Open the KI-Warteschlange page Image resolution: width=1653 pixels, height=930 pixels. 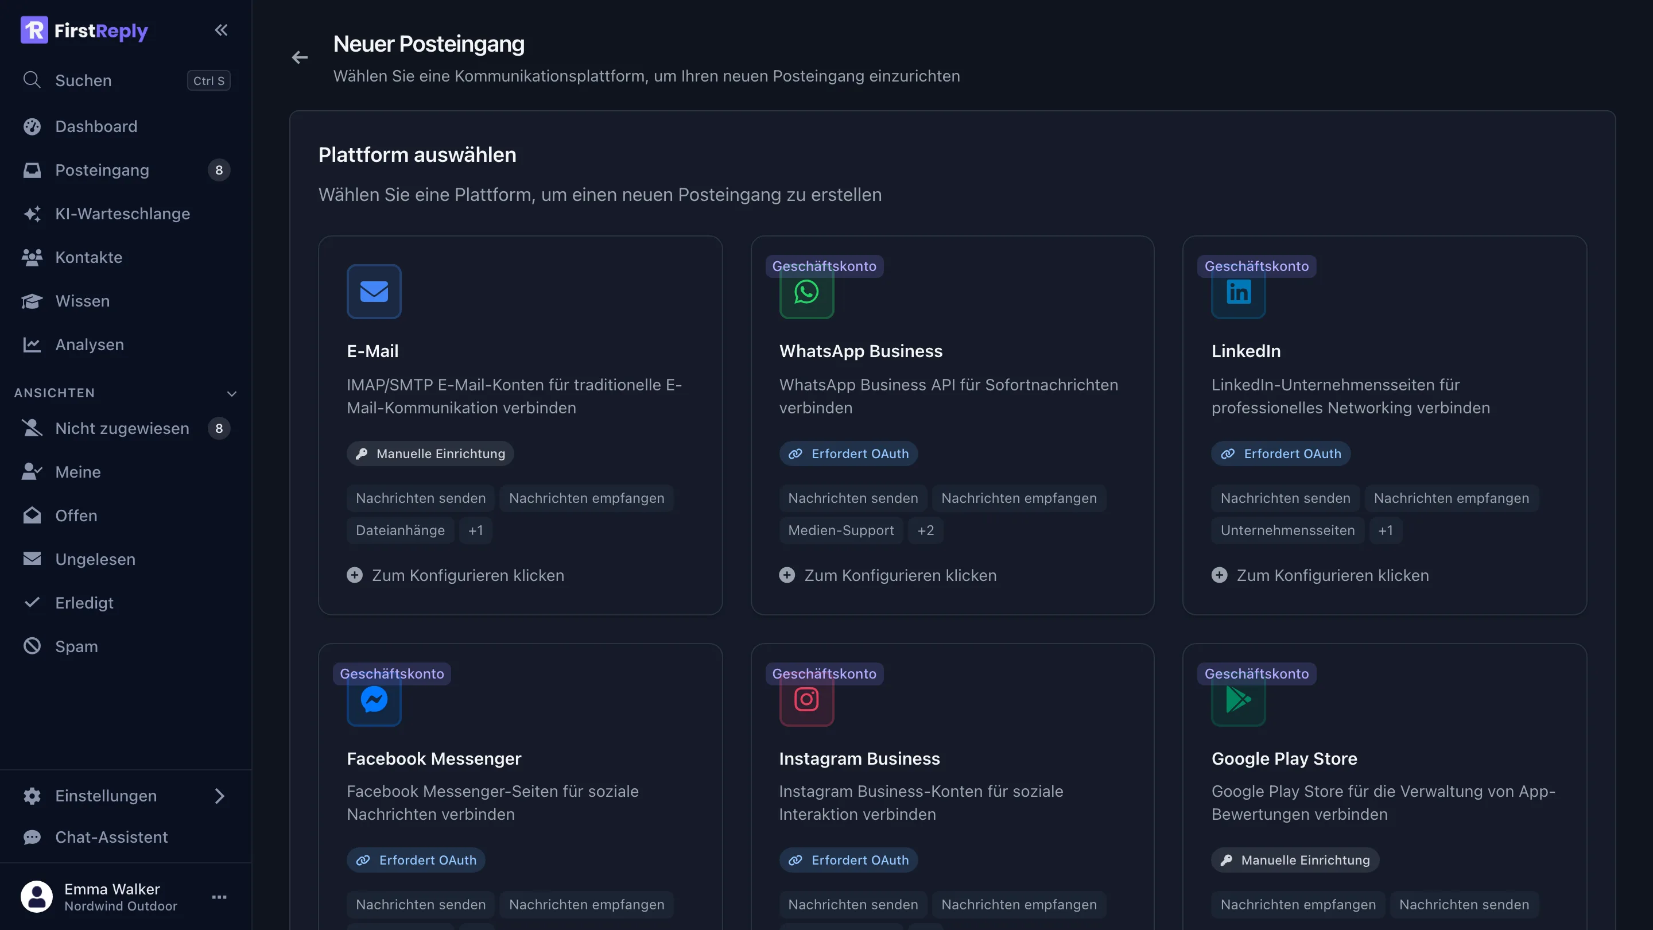(126, 214)
